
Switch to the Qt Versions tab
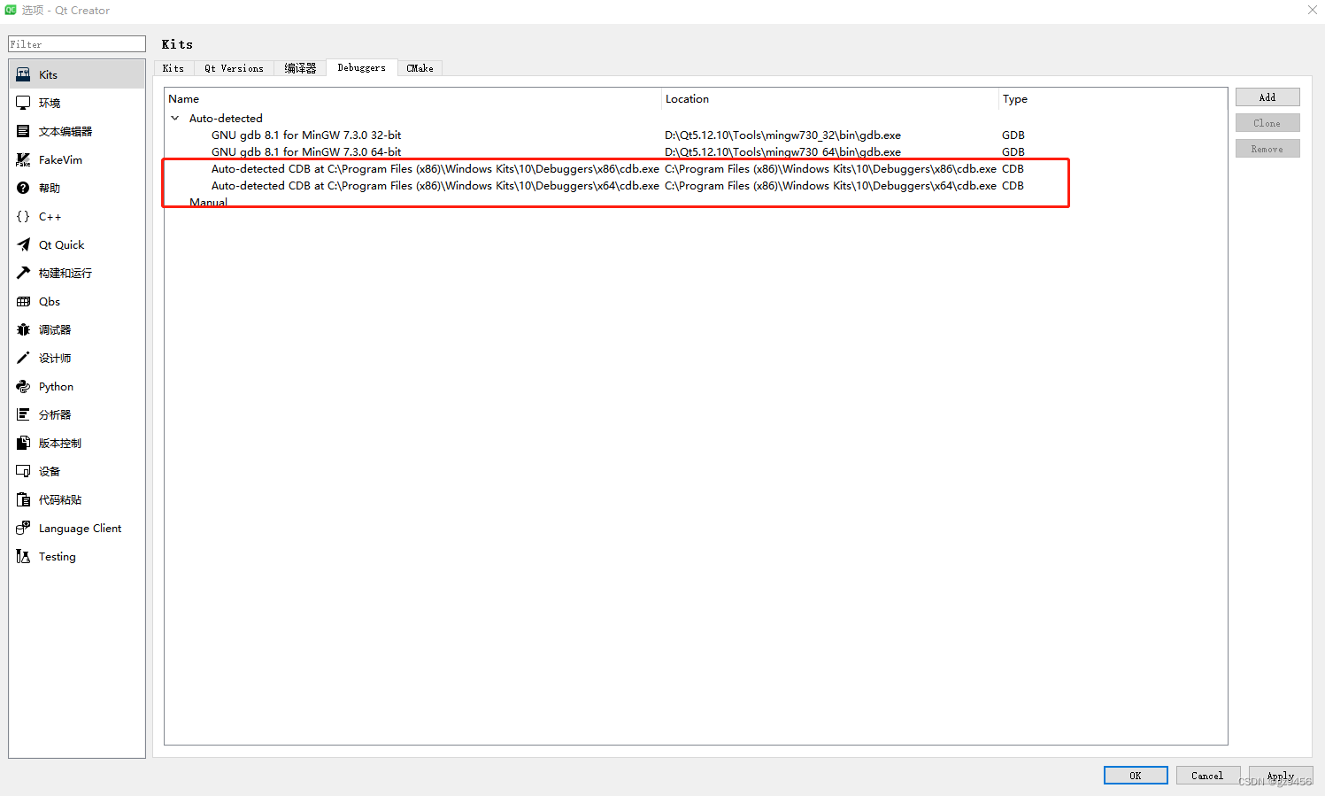[x=234, y=68]
